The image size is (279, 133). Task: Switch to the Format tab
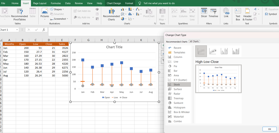coord(129,3)
